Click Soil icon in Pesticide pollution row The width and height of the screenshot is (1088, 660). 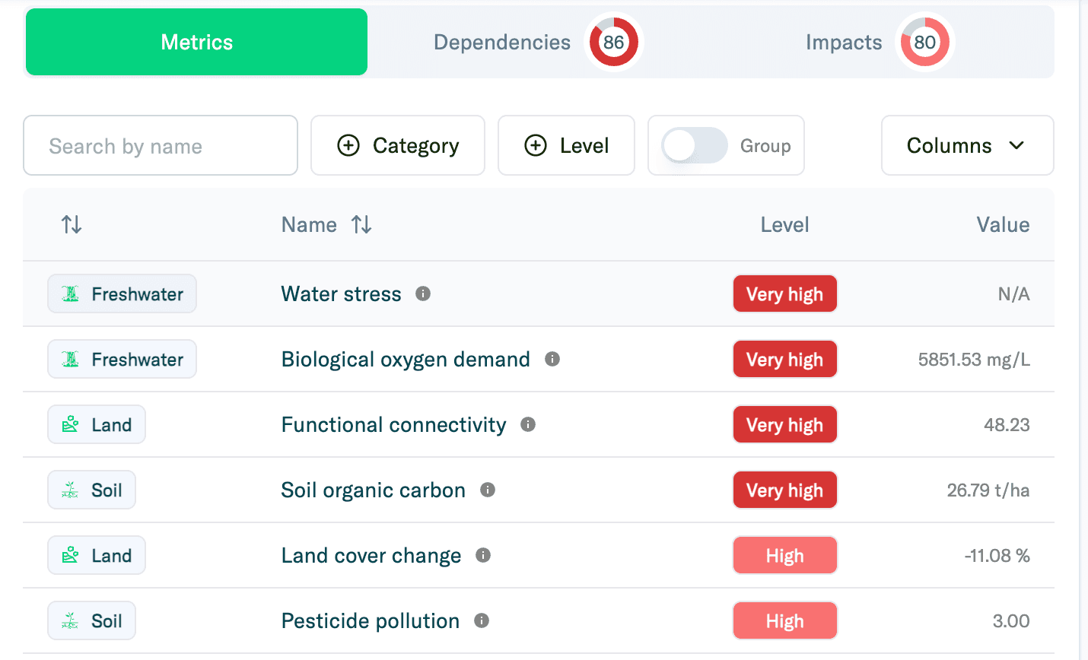point(70,620)
